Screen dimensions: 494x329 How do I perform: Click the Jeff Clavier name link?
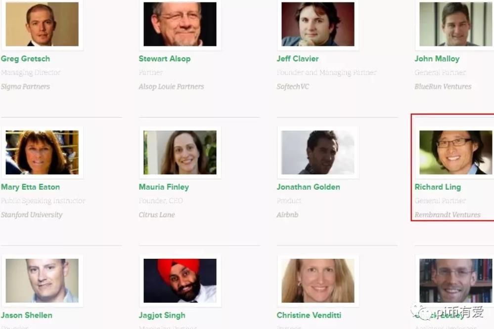pos(297,59)
